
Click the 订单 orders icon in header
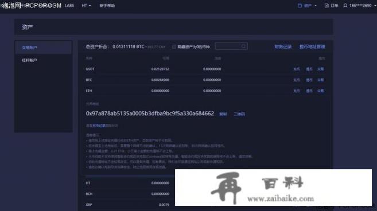pyautogui.click(x=327, y=6)
